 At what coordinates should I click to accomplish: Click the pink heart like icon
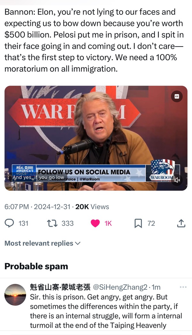(x=95, y=223)
